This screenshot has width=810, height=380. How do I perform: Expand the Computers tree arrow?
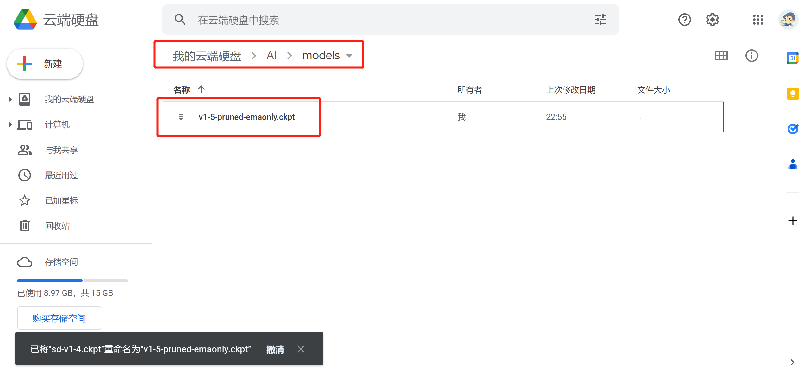pos(10,125)
